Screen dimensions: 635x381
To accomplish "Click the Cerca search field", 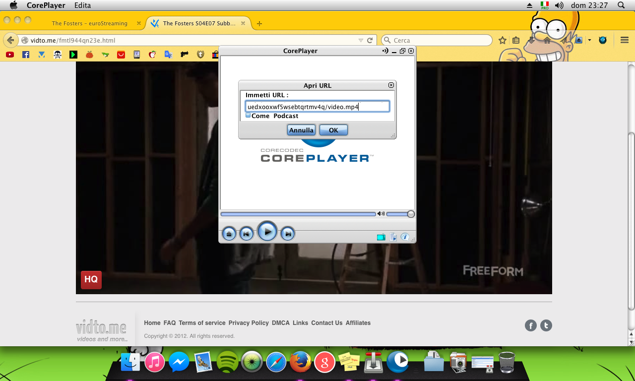I will point(437,40).
